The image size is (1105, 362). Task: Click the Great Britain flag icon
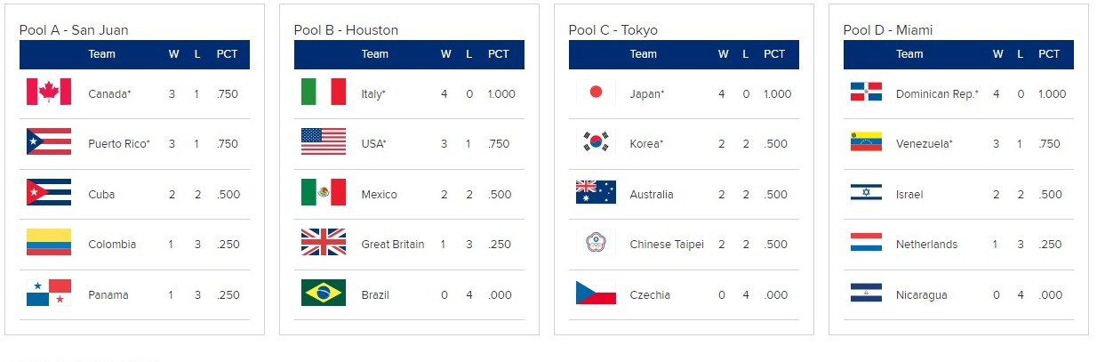pyautogui.click(x=323, y=243)
